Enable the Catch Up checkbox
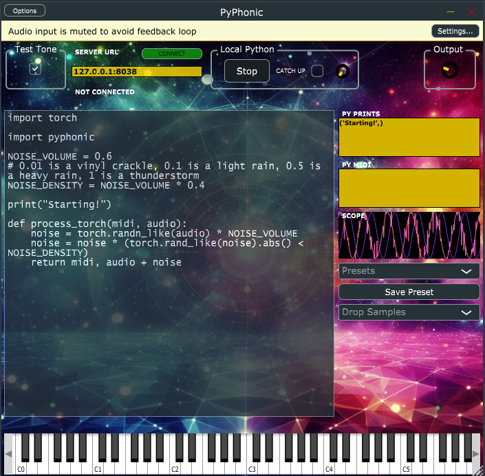The height and width of the screenshot is (476, 485). click(x=317, y=71)
